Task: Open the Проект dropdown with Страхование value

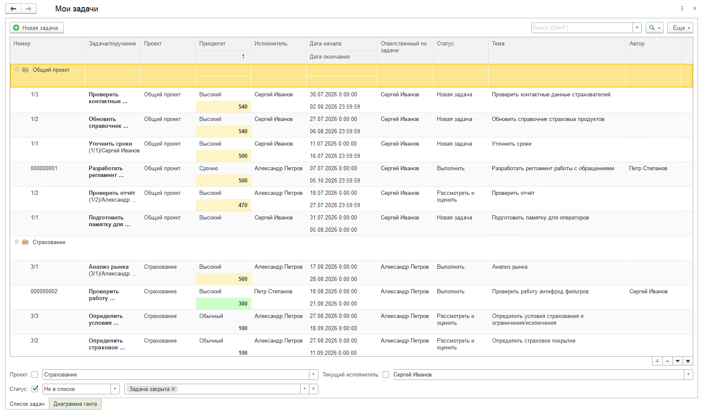Action: click(314, 374)
